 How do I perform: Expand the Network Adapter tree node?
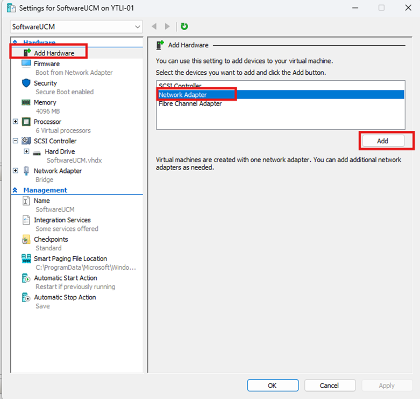pyautogui.click(x=16, y=171)
